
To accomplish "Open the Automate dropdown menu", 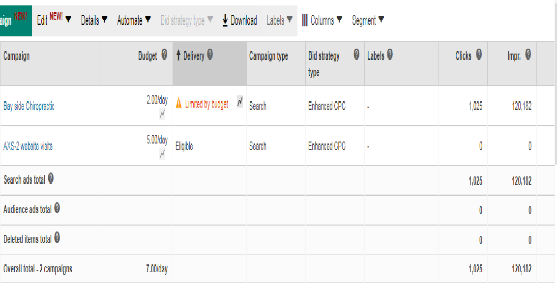I will (x=134, y=20).
